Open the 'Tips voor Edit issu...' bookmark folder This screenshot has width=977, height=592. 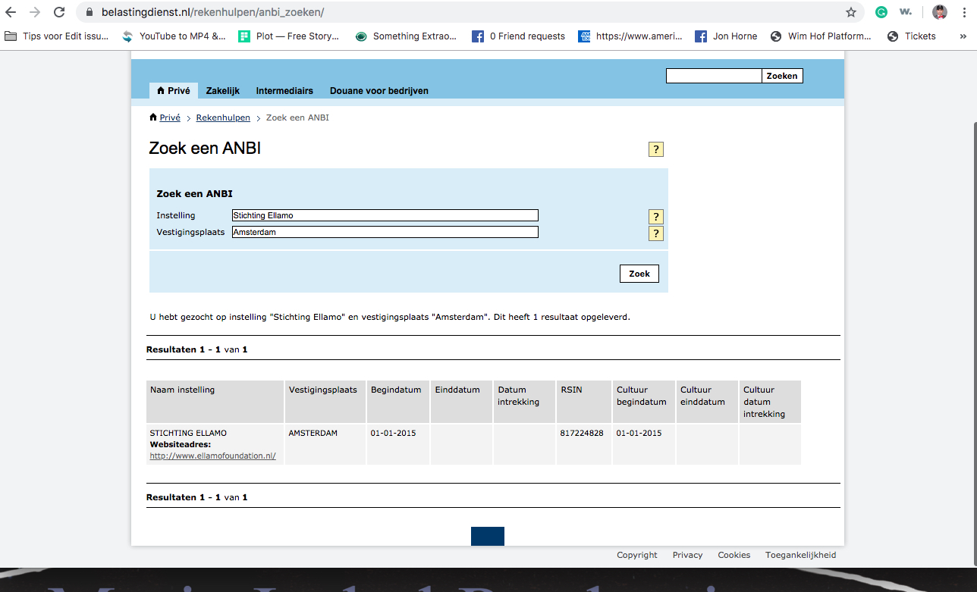click(x=57, y=36)
